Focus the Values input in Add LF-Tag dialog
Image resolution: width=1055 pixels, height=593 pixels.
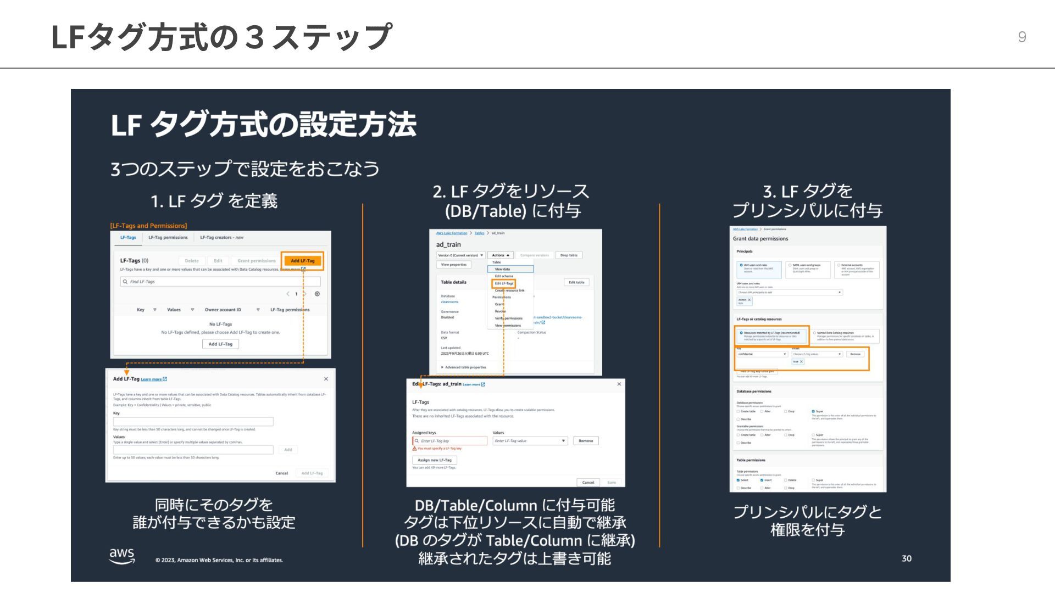[x=193, y=450]
